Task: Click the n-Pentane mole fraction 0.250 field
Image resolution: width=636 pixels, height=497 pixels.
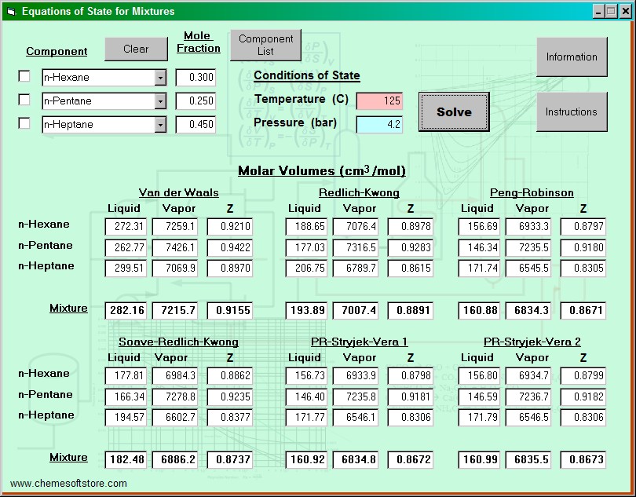Action: click(x=196, y=101)
